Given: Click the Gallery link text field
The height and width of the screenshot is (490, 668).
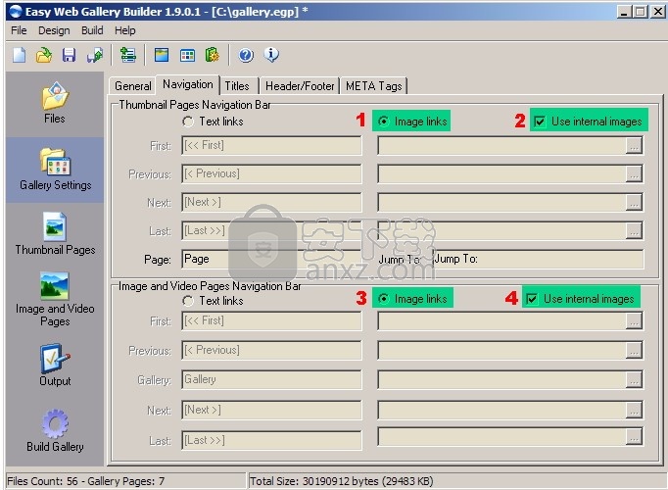Looking at the screenshot, I should point(271,379).
